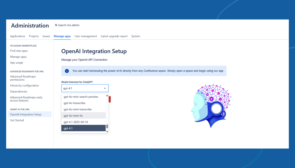Open Manage apps sidebar link
Image resolution: width=295 pixels, height=168 pixels.
tap(18, 57)
